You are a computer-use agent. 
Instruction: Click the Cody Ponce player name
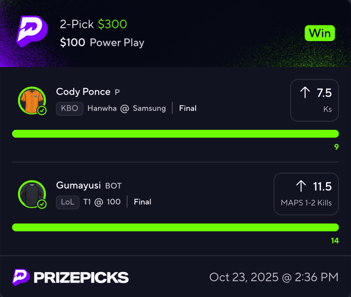click(x=83, y=92)
